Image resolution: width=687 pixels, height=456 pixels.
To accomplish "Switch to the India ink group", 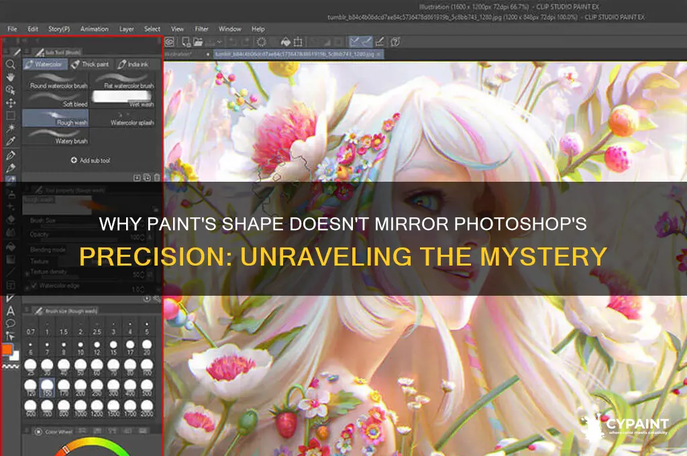I will [x=134, y=64].
